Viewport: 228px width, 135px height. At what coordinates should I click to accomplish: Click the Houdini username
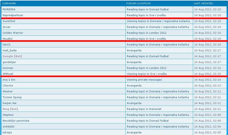(8, 39)
